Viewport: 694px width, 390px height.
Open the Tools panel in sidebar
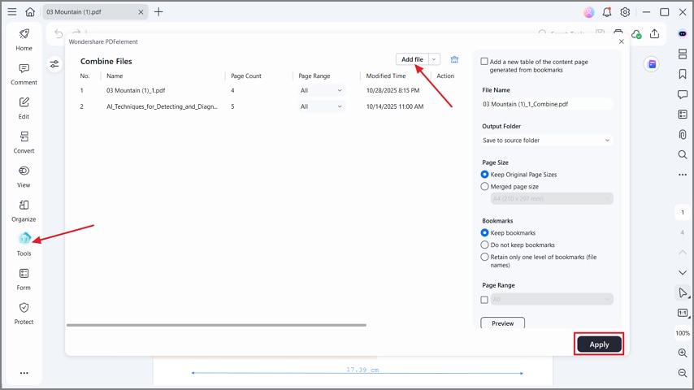point(24,243)
